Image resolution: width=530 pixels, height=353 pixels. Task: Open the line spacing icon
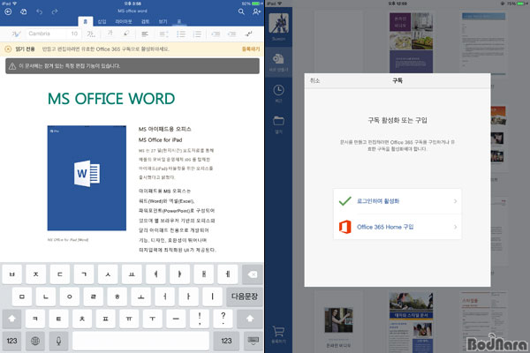(164, 34)
